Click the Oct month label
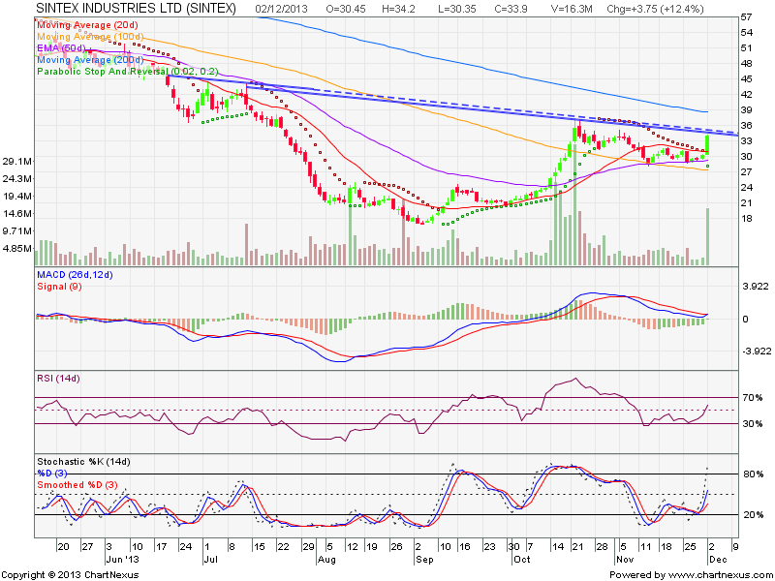 [x=522, y=560]
